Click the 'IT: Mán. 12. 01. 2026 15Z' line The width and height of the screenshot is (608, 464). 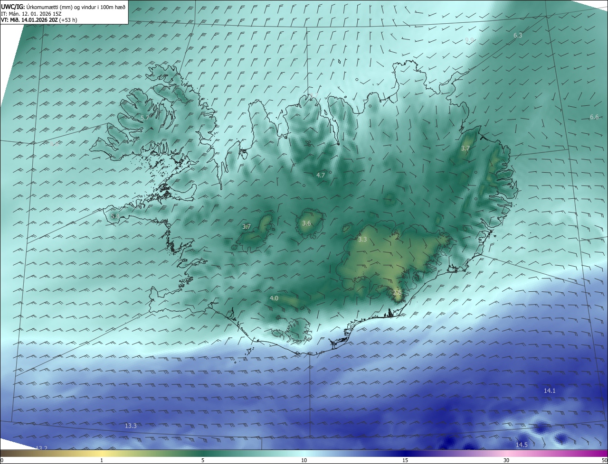coord(31,13)
